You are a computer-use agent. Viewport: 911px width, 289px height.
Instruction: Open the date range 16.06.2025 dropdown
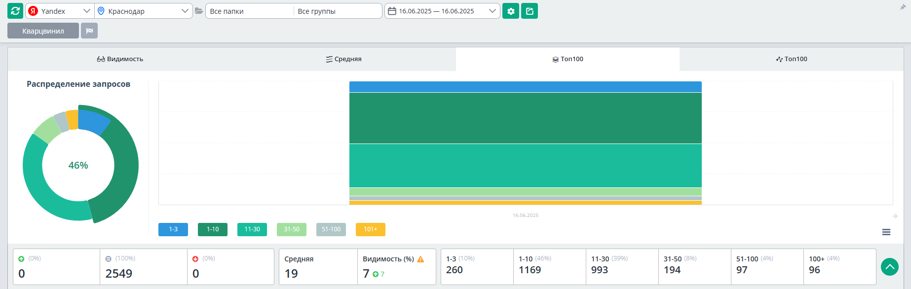point(442,11)
